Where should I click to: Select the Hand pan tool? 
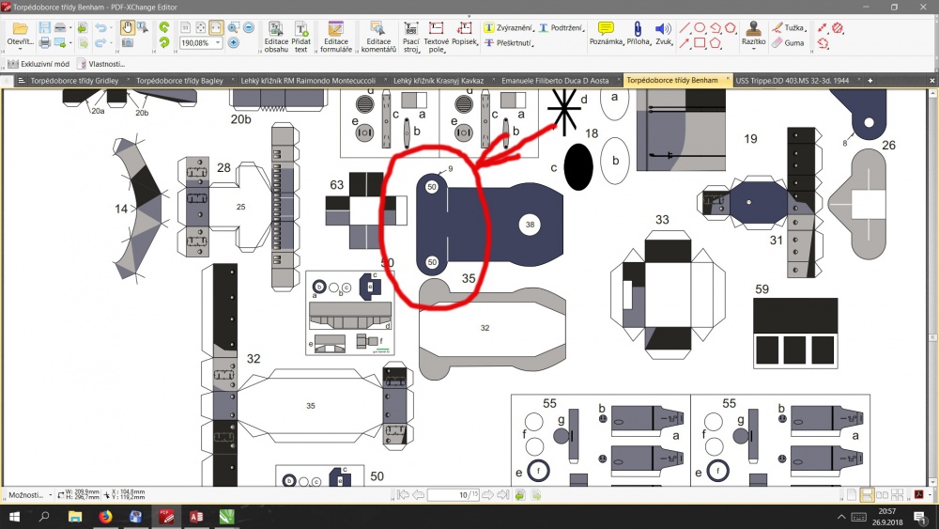click(127, 27)
